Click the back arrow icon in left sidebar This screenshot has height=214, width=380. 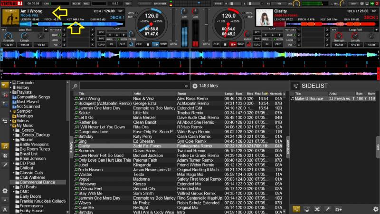click(5, 121)
